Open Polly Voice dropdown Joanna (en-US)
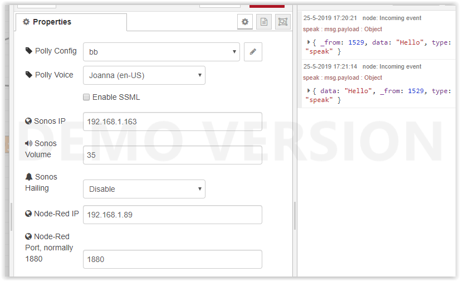The width and height of the screenshot is (460, 281). point(144,75)
